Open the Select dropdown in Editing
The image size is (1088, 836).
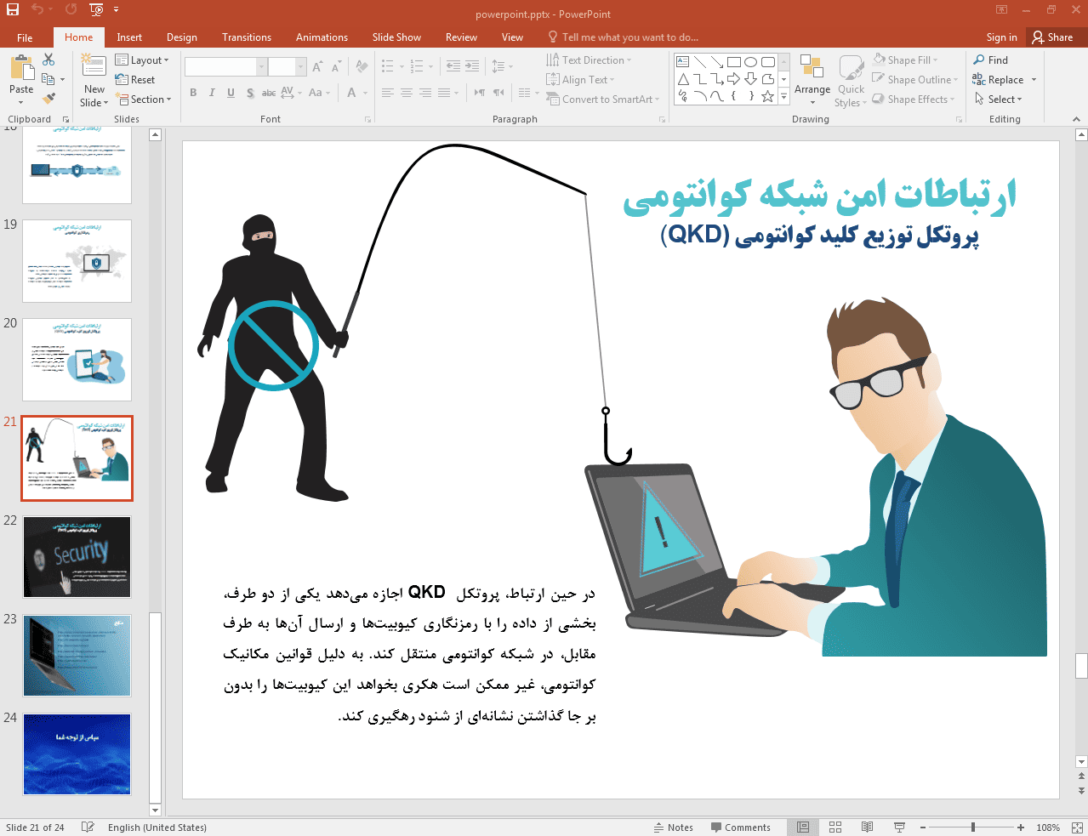click(998, 100)
